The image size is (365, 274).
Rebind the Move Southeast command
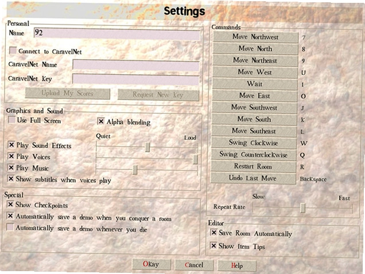pyautogui.click(x=254, y=131)
